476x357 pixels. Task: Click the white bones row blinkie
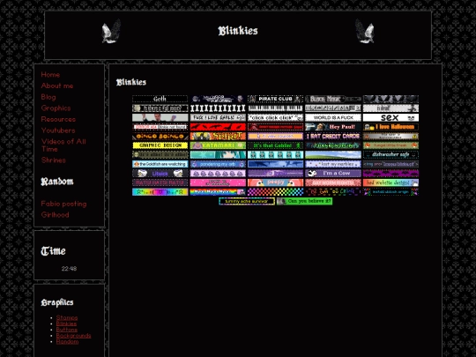click(218, 108)
